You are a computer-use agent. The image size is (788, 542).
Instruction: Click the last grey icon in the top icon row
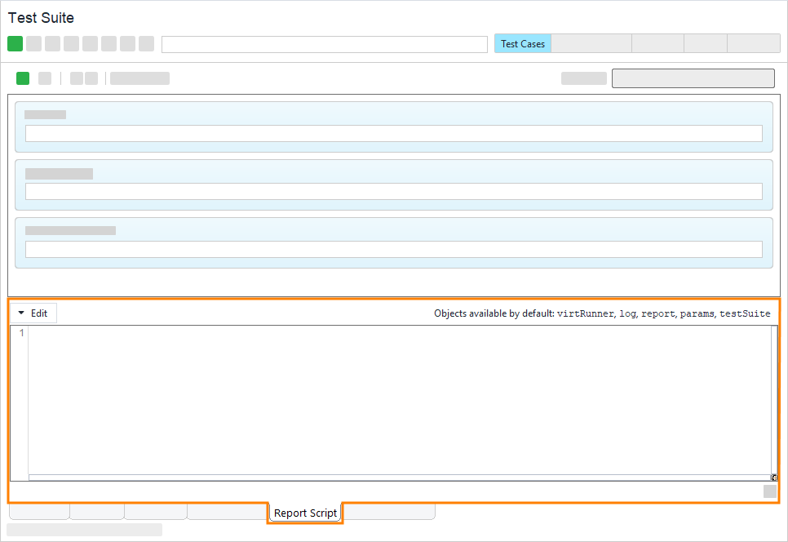pyautogui.click(x=145, y=43)
